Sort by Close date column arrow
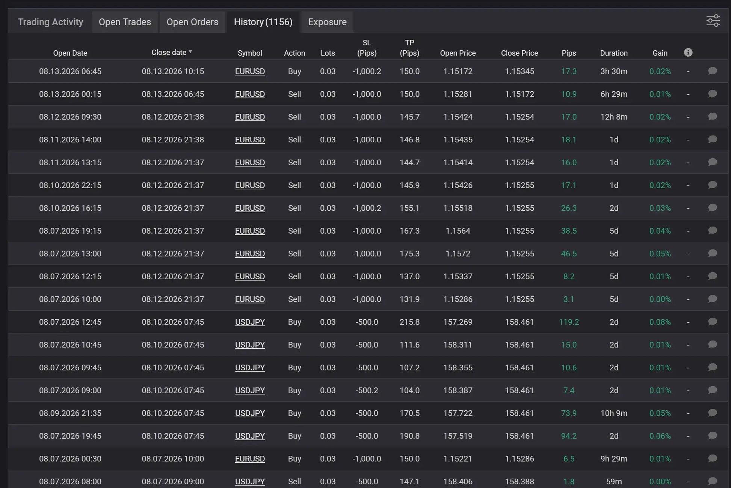The width and height of the screenshot is (731, 488). point(190,52)
